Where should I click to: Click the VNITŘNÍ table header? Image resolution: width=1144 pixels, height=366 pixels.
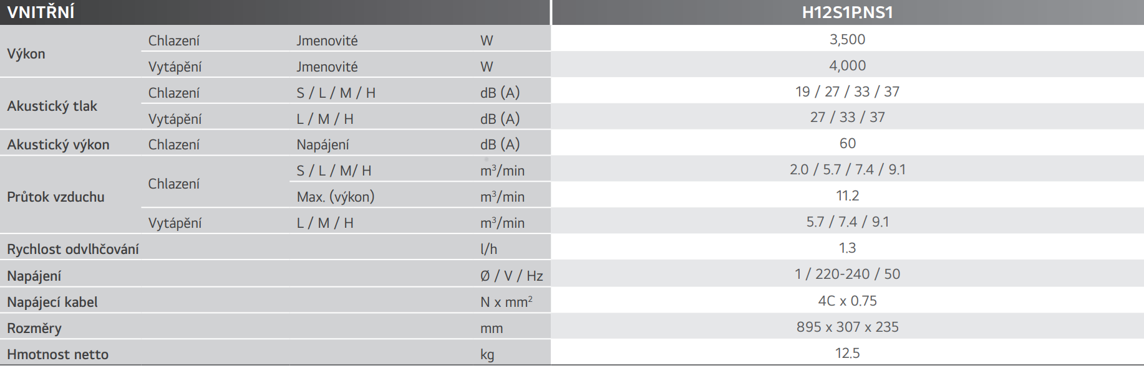pos(41,12)
